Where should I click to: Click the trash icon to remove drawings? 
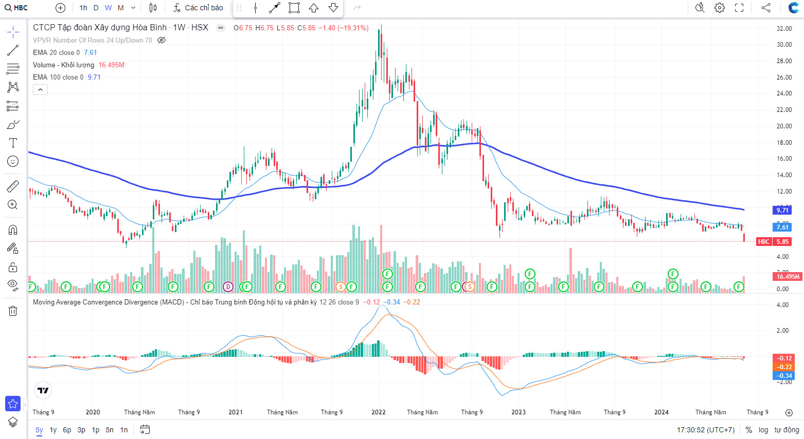pyautogui.click(x=13, y=311)
